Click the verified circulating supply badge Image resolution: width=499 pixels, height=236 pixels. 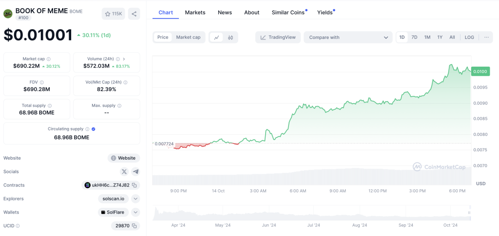(x=93, y=129)
